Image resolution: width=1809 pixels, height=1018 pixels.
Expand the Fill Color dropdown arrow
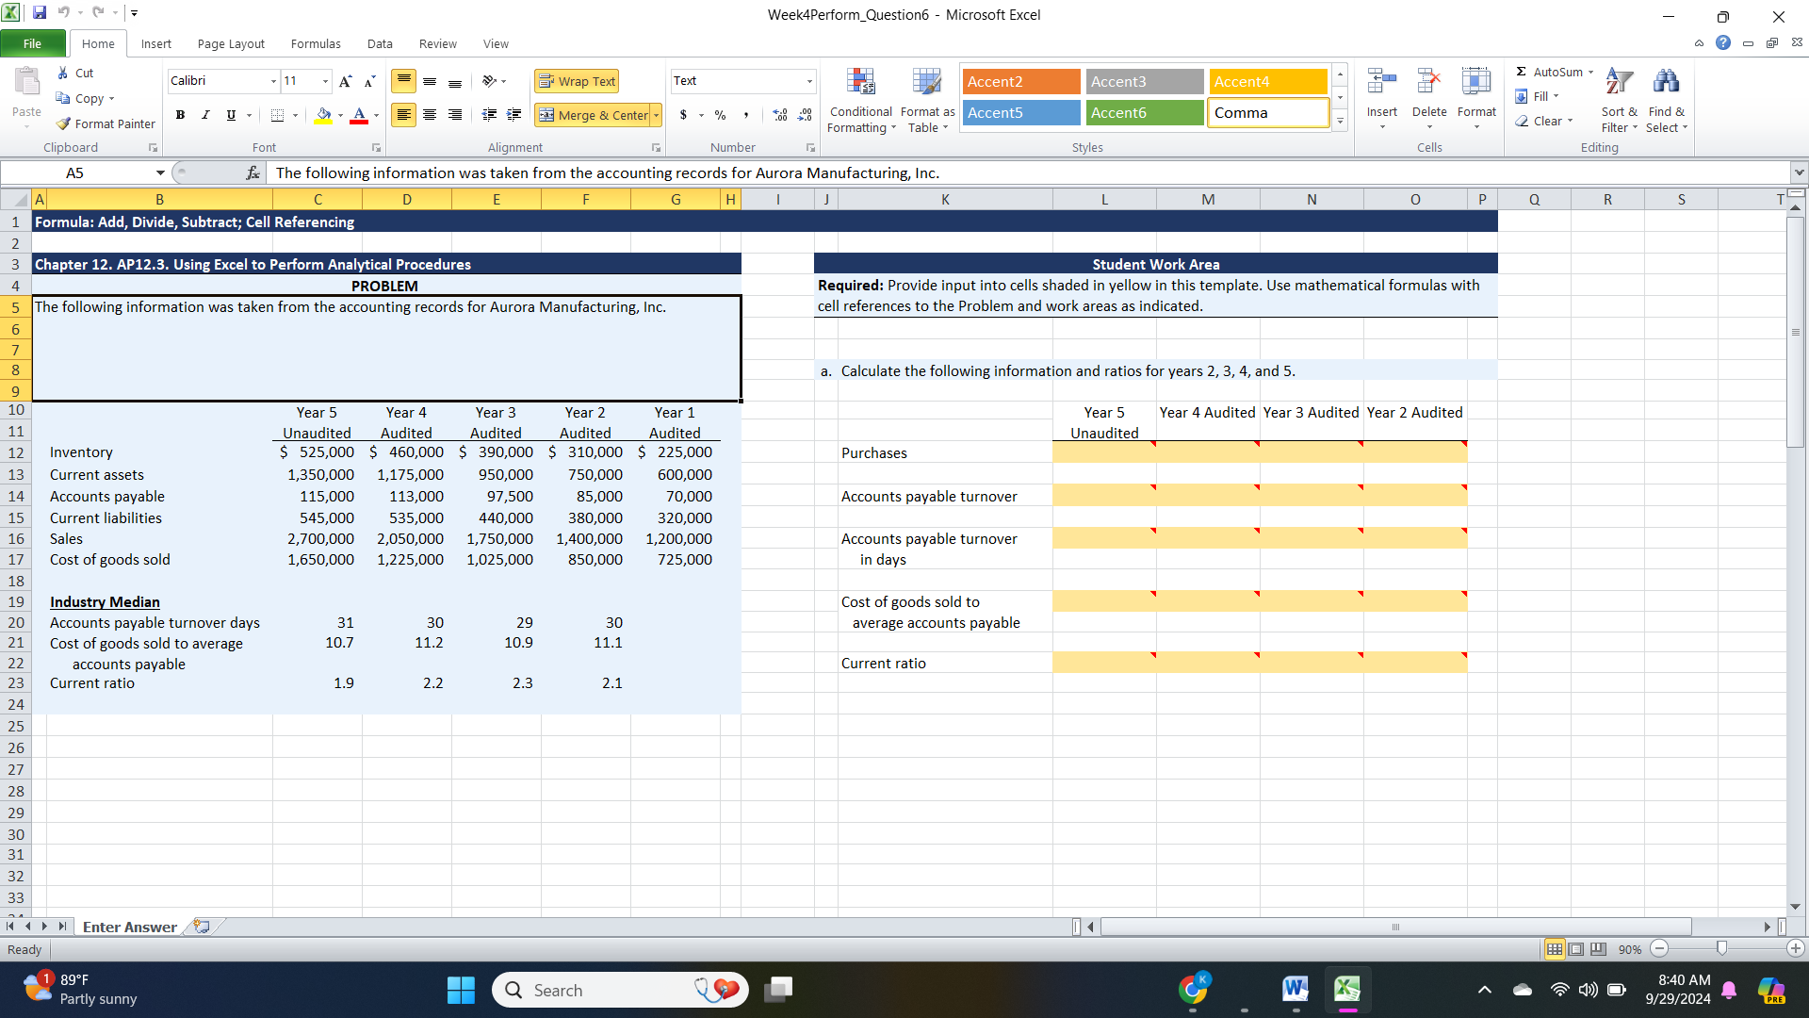click(340, 115)
